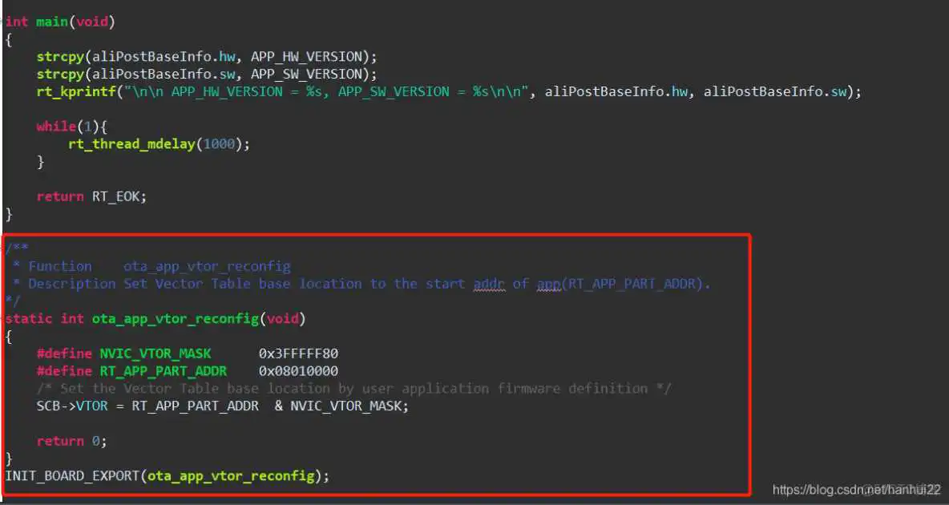Click the comment line starting with Description
The width and height of the screenshot is (949, 505).
[369, 284]
